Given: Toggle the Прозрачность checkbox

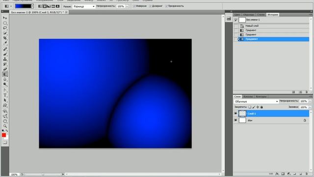Looking at the screenshot, I should pos(166,6).
